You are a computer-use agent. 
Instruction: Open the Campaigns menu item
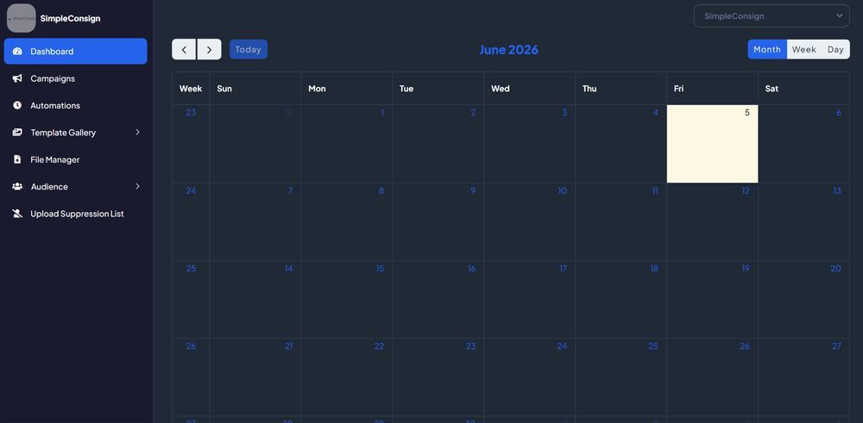[75, 78]
